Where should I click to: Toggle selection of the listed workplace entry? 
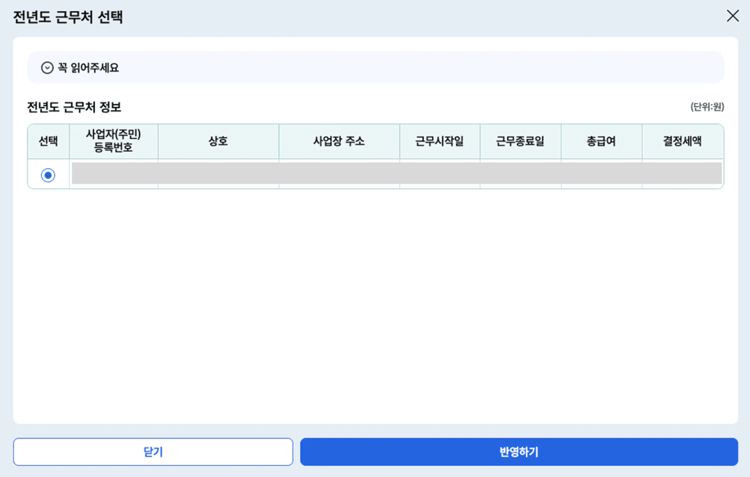tap(48, 174)
